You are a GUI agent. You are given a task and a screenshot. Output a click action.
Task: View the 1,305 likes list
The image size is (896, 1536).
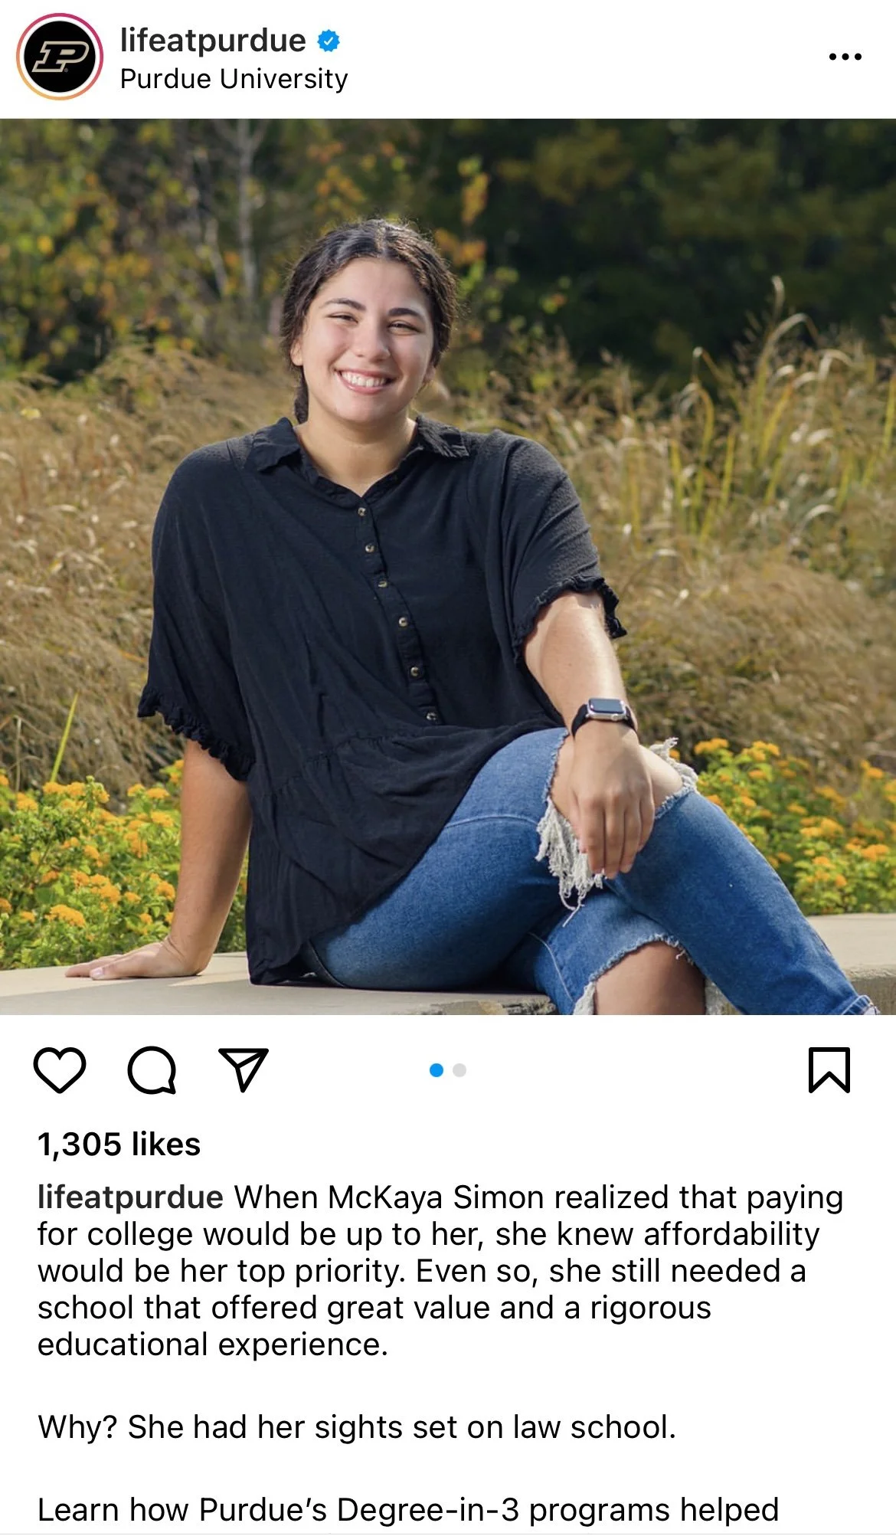(x=119, y=1145)
